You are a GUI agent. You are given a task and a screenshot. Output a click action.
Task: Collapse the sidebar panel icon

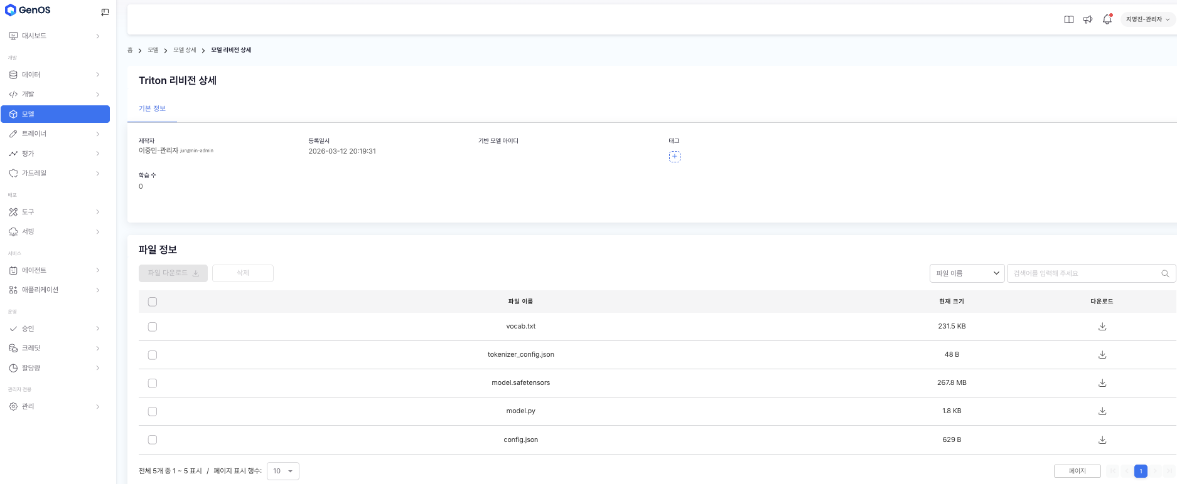point(105,12)
